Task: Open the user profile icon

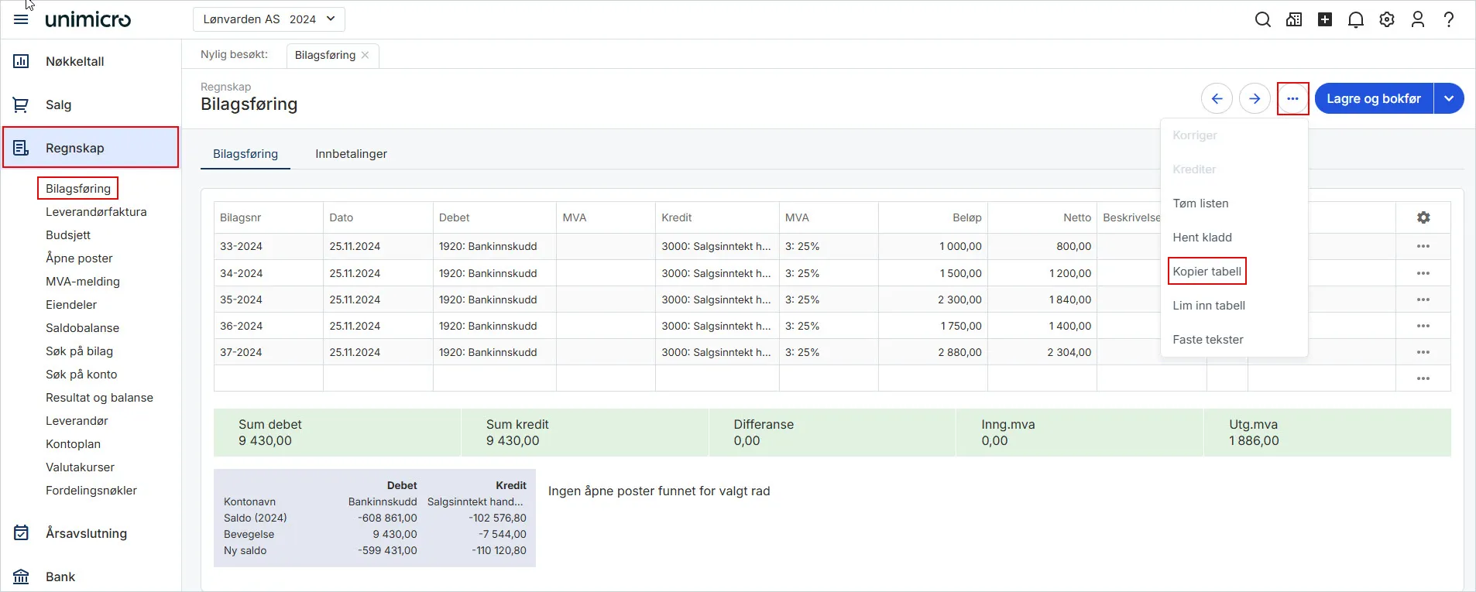Action: [x=1418, y=19]
